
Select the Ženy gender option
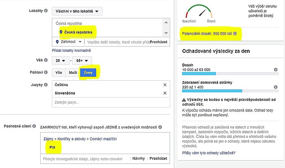pyautogui.click(x=88, y=73)
